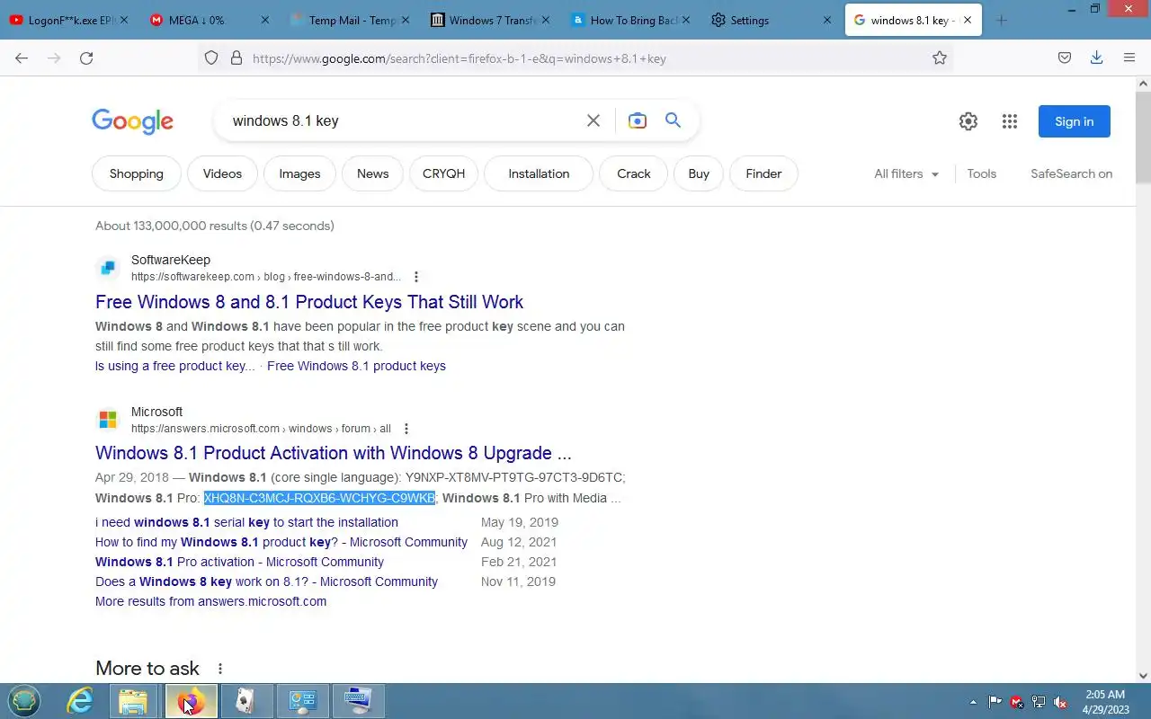Filter results by Shopping
Image resolution: width=1151 pixels, height=719 pixels.
click(x=137, y=173)
